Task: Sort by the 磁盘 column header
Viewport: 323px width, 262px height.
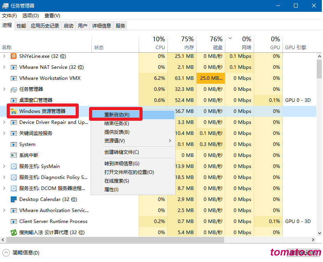Action: coord(211,44)
